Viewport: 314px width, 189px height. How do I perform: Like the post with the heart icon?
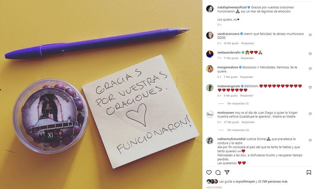point(209,173)
